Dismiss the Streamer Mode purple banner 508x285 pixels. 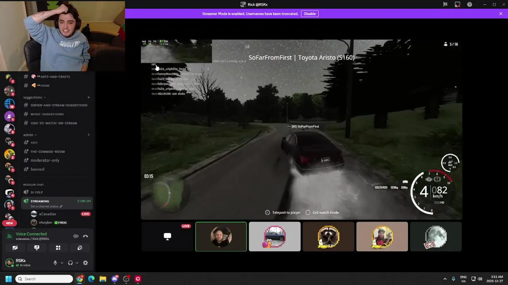(501, 14)
